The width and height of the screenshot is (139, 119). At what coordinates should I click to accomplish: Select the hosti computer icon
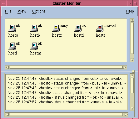tap(12, 46)
